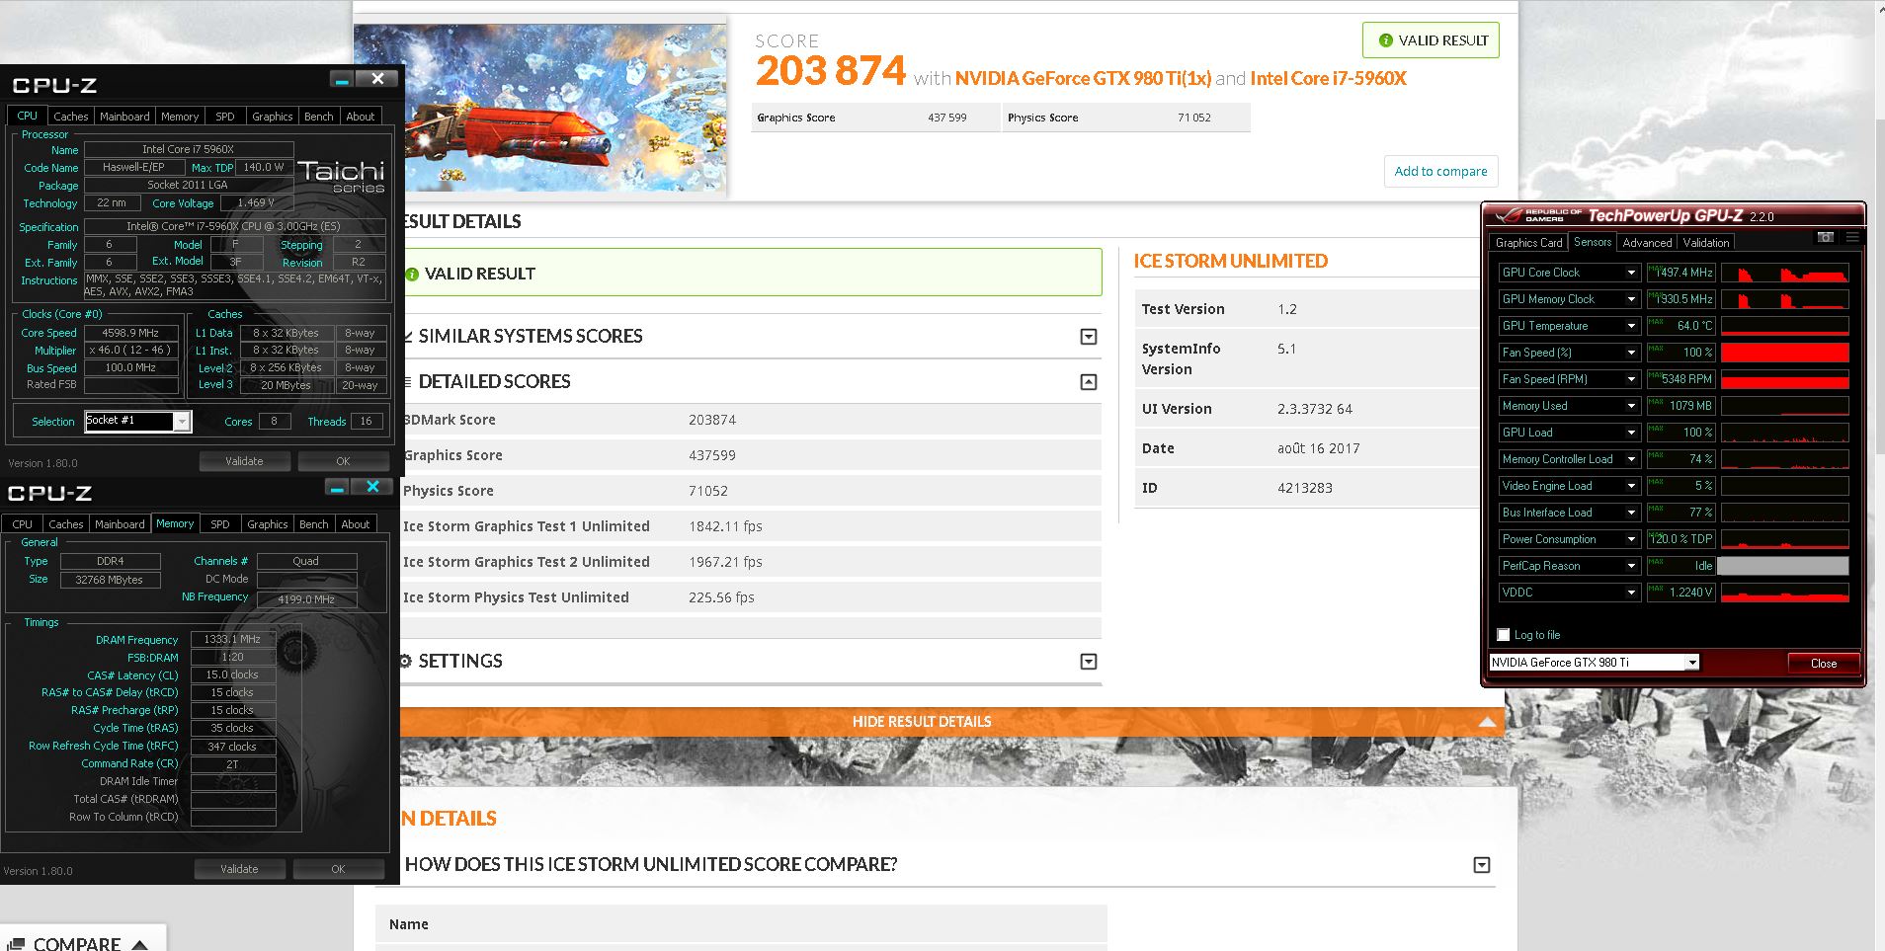1885x951 pixels.
Task: Click GPU Core Clock history graph
Action: click(x=1784, y=273)
